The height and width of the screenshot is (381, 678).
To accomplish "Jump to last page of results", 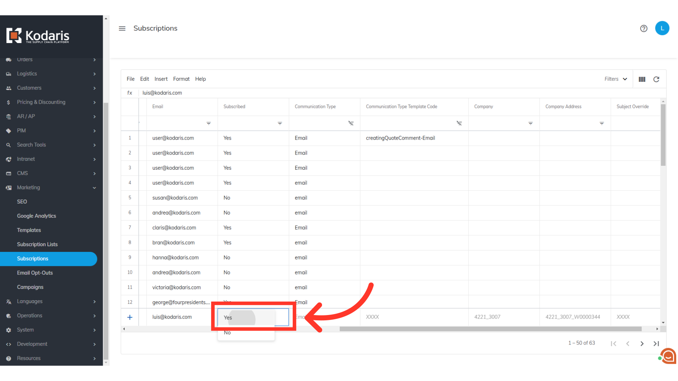I will click(x=656, y=344).
